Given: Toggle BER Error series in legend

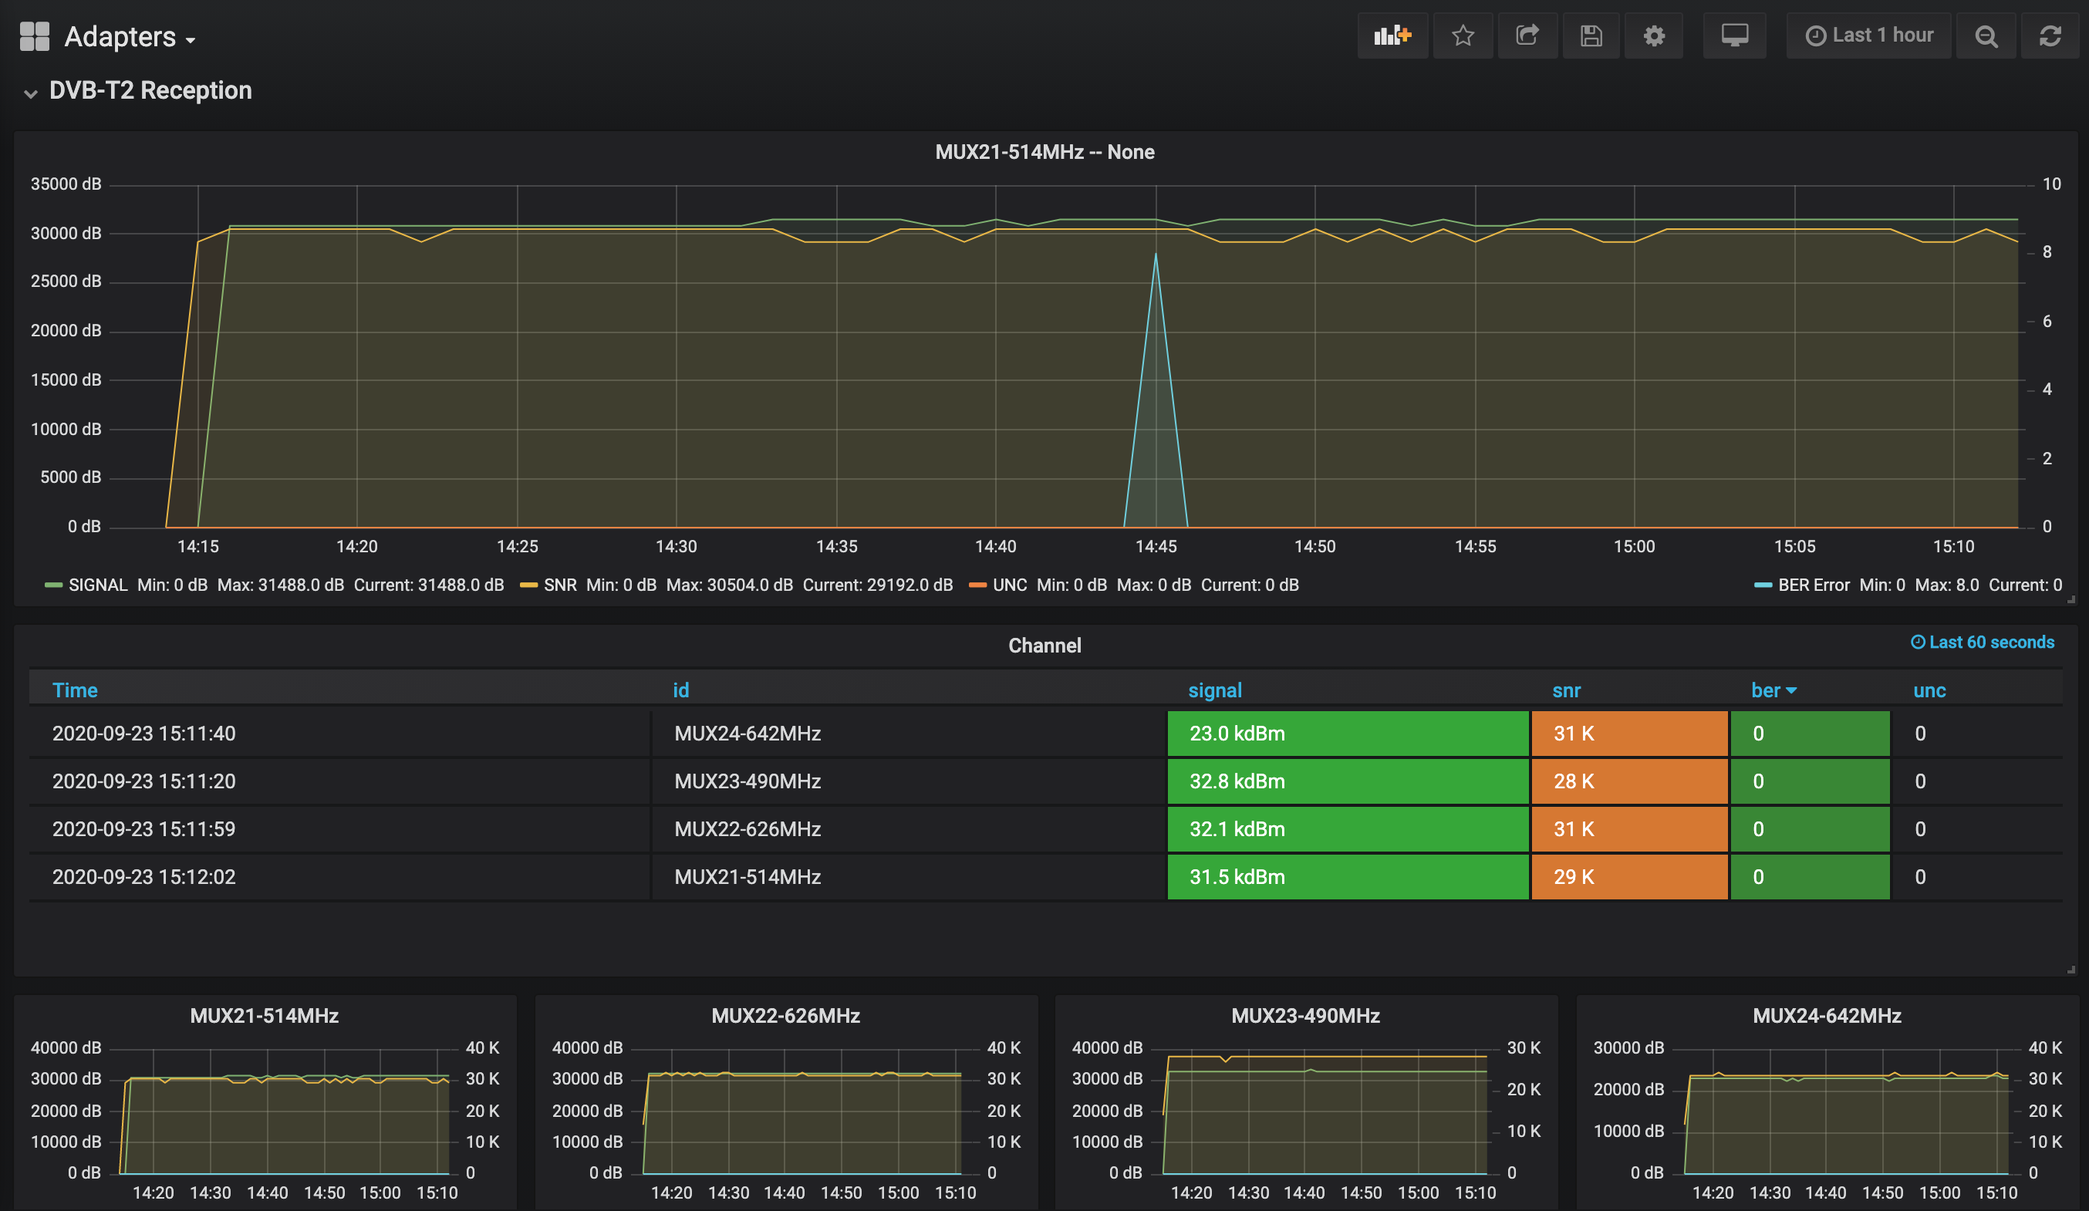Looking at the screenshot, I should point(1813,585).
